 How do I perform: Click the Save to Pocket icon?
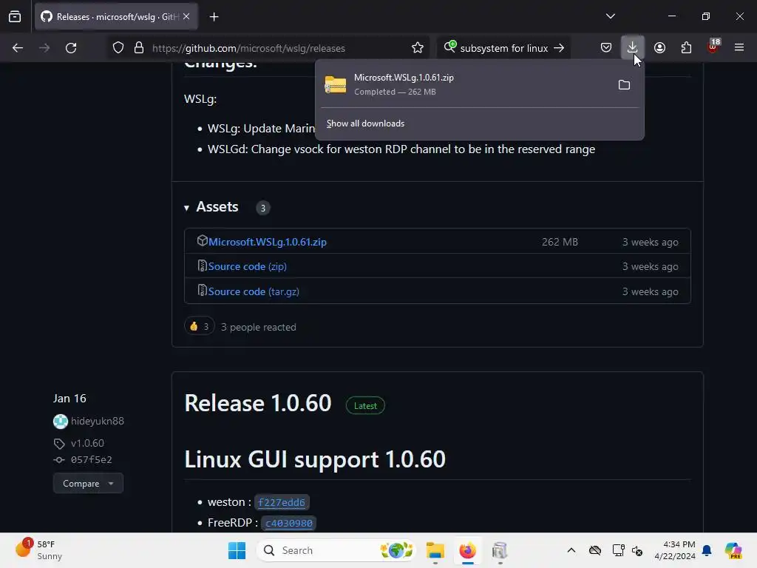(606, 48)
